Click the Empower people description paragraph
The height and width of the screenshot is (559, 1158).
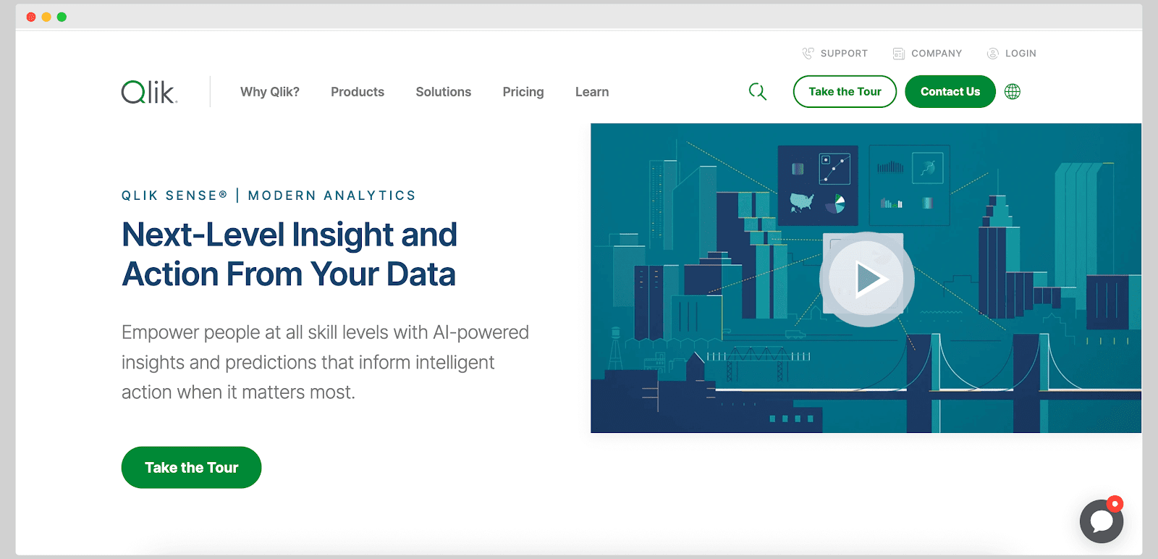325,362
